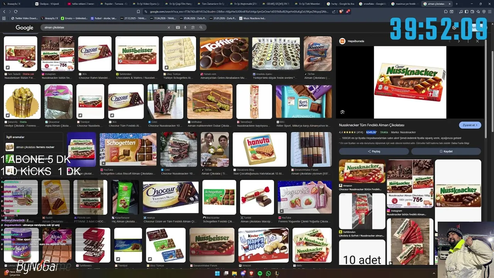Open the Envato — Unlimited bookmark
Image resolution: width=494 pixels, height=278 pixels.
tap(73, 18)
